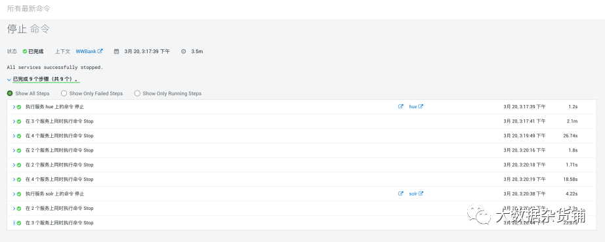The width and height of the screenshot is (605, 242).
Task: Click the green completed status check icon
Action: (25, 51)
